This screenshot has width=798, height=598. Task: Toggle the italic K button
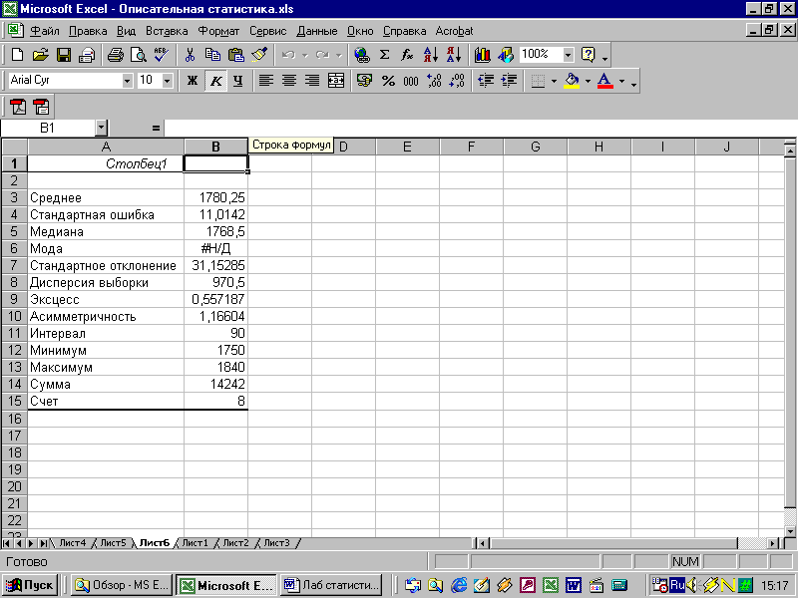[x=215, y=81]
